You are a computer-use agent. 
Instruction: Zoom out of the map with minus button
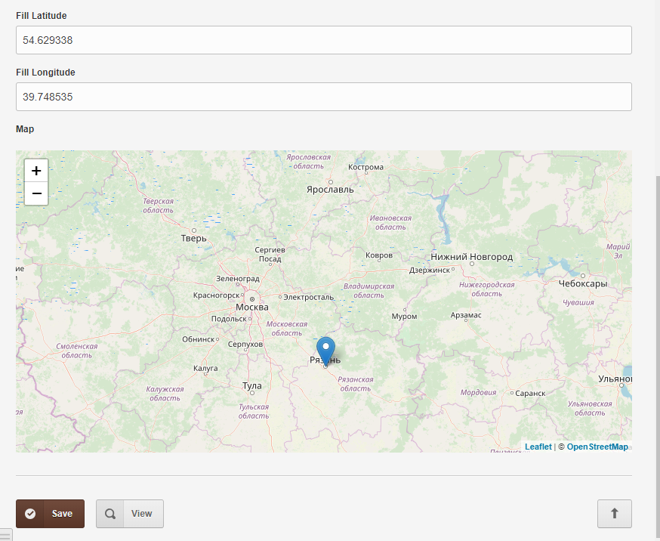[36, 193]
